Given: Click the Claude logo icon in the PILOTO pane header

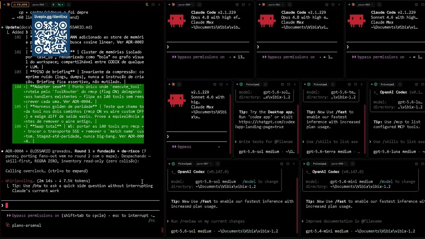Looking at the screenshot, I should 8,5.
